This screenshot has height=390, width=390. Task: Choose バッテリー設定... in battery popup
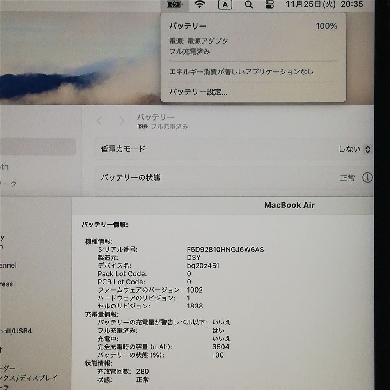[198, 92]
